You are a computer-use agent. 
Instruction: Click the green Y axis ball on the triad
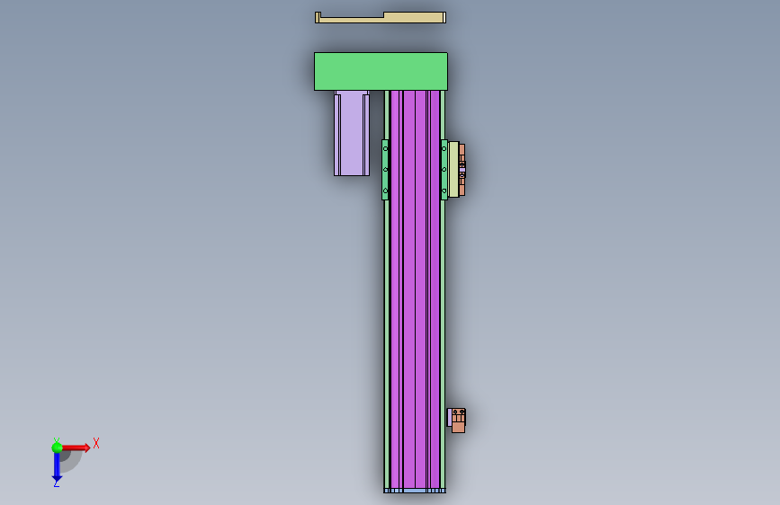[57, 447]
